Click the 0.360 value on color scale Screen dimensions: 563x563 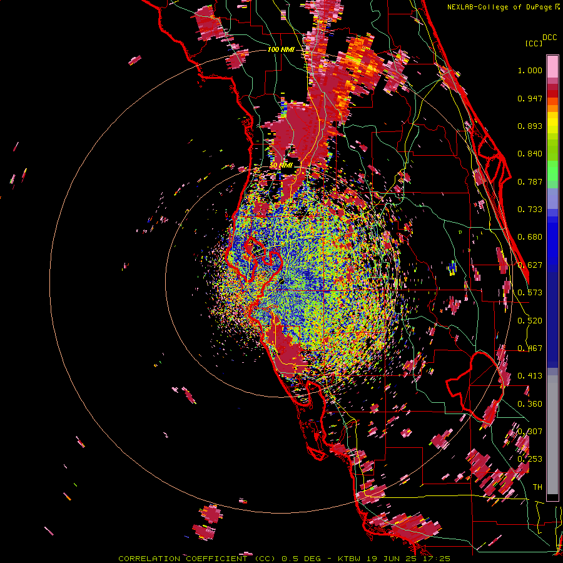coord(530,404)
